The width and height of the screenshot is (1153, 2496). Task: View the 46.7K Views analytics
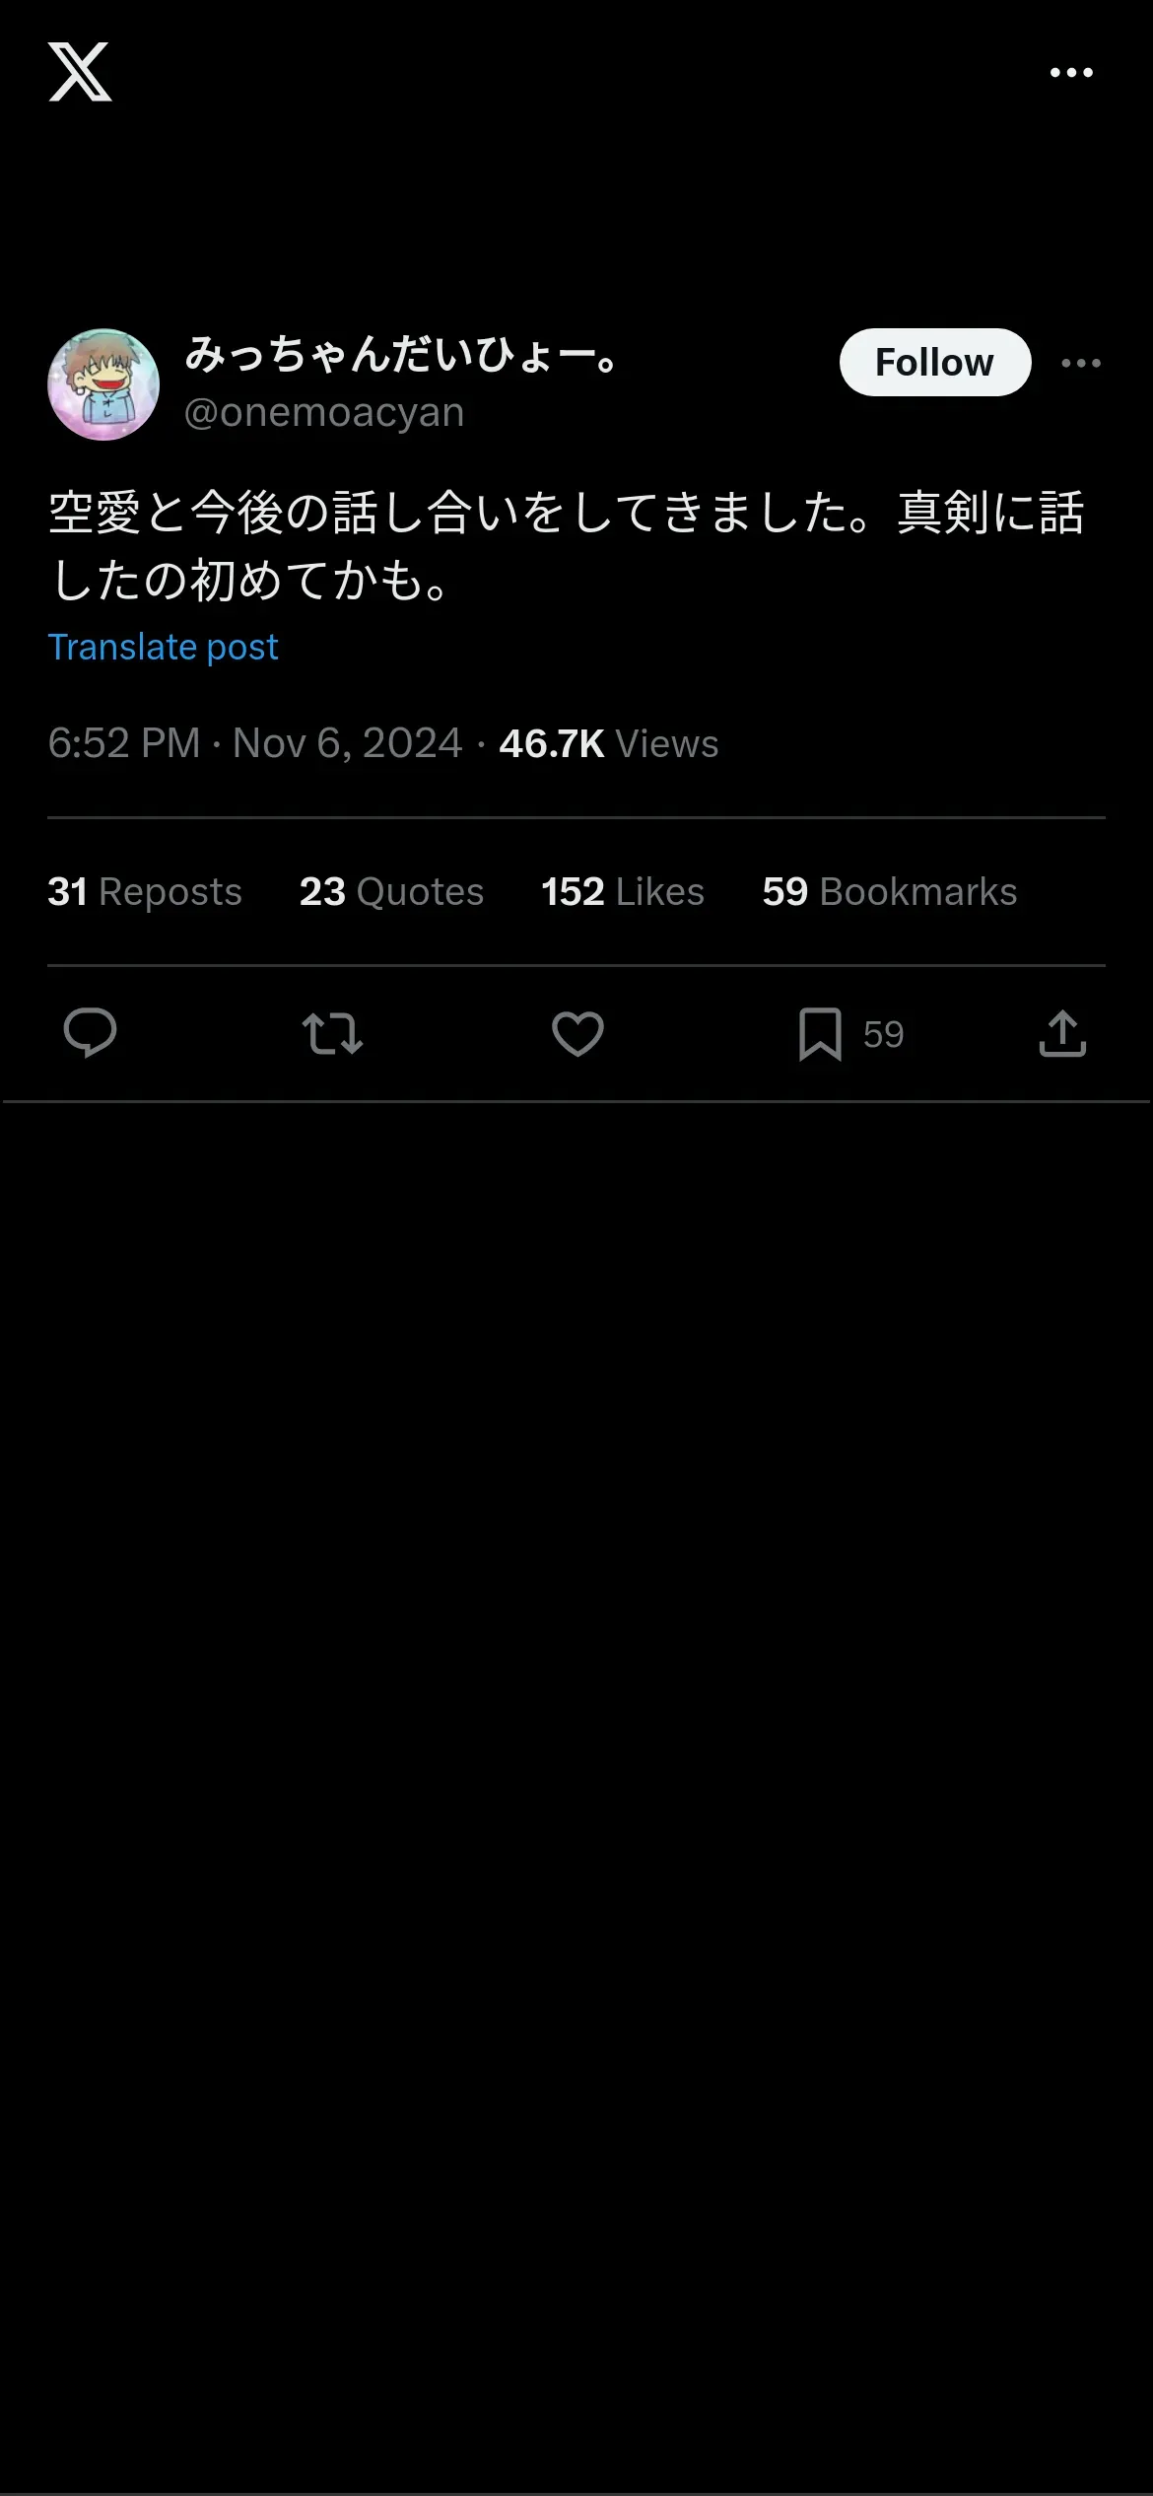tap(609, 743)
